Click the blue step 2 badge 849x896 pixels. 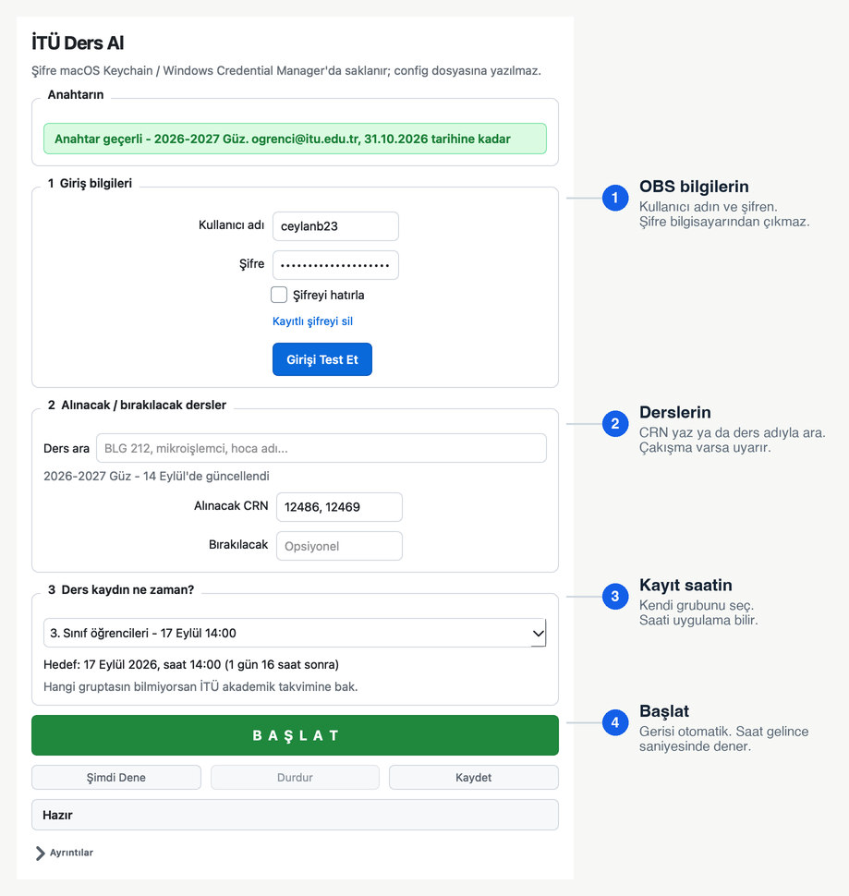[614, 423]
